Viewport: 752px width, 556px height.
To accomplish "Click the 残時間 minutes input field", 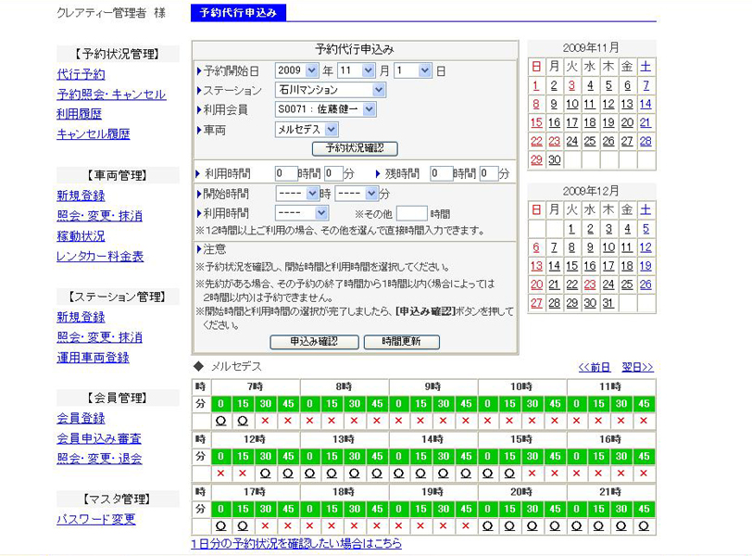I will click(489, 173).
